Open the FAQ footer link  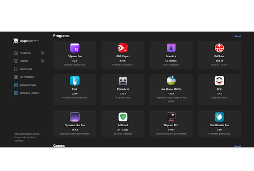pyautogui.click(x=33, y=137)
